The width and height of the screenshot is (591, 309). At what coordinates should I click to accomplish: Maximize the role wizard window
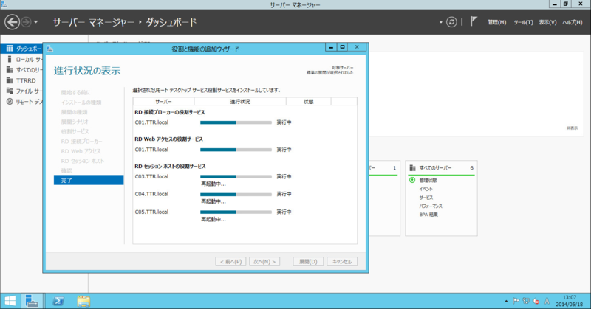[342, 47]
